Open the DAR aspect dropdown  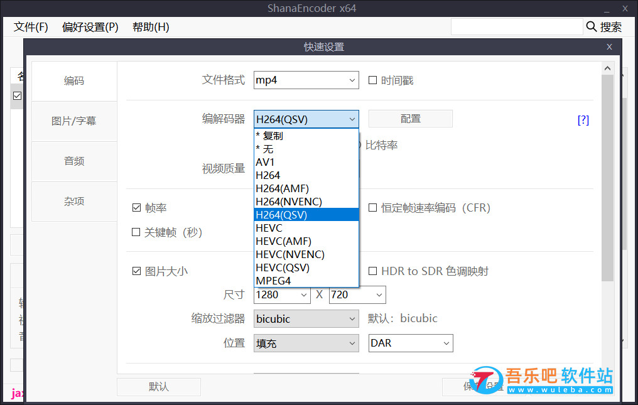411,343
